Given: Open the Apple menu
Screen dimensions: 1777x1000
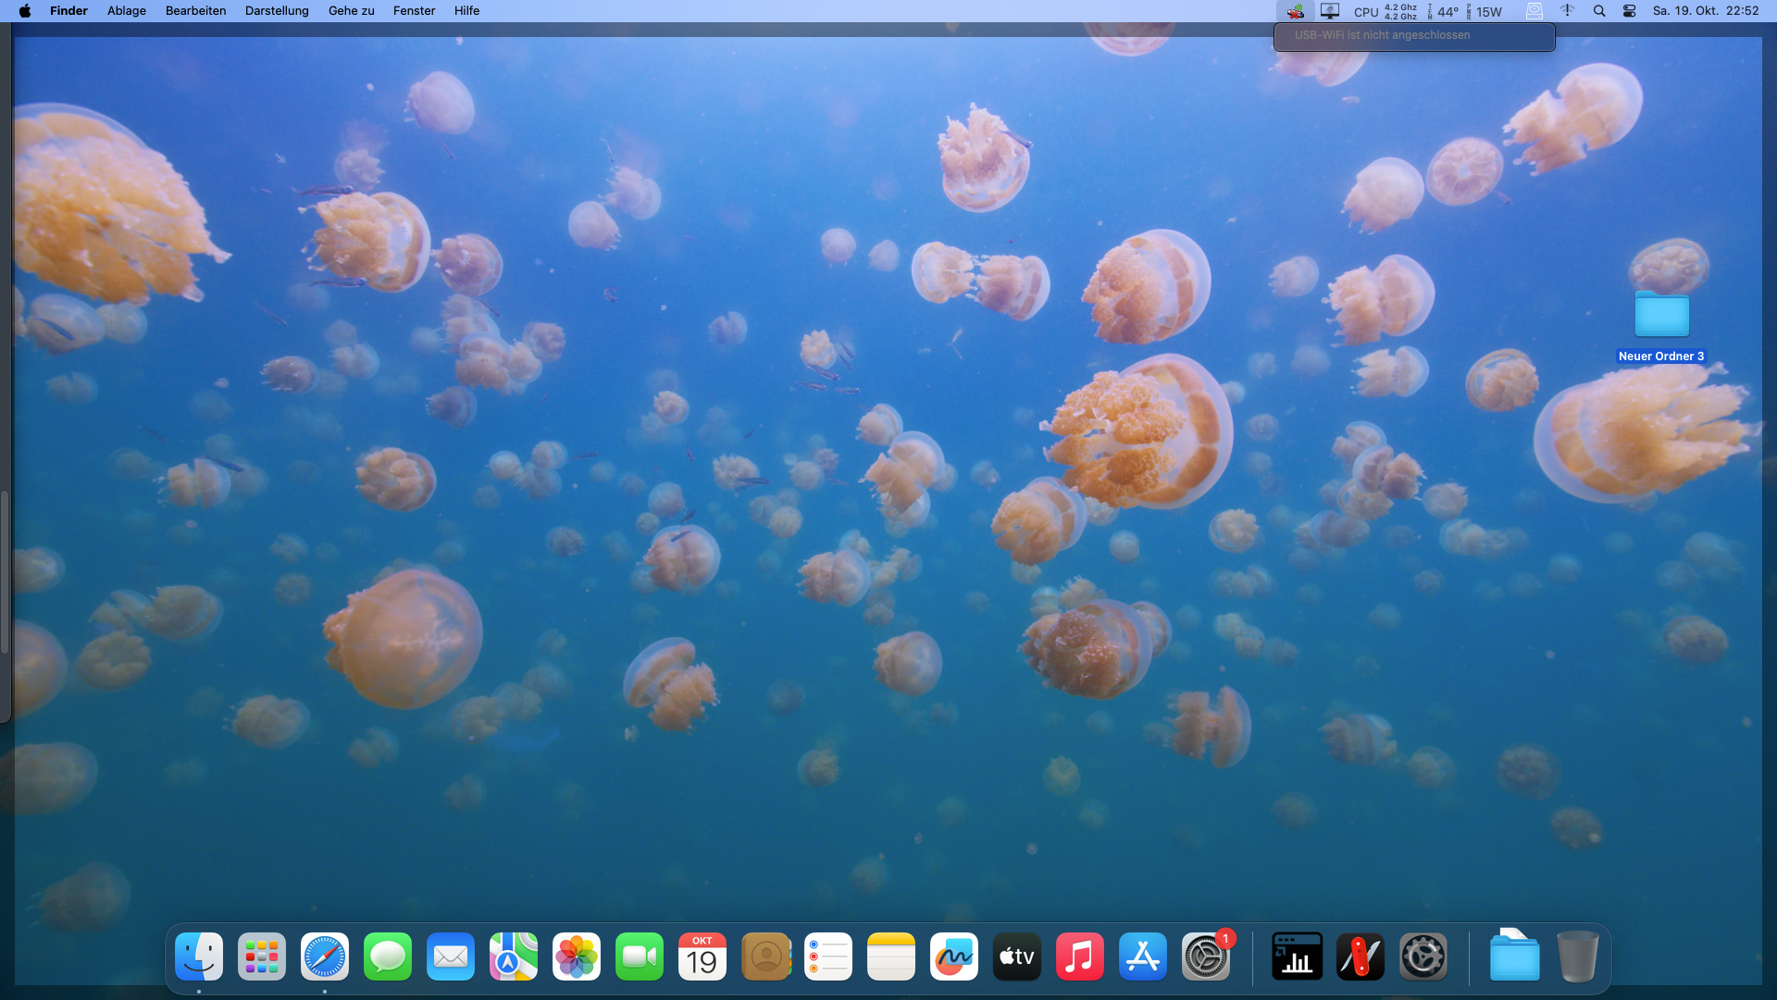Looking at the screenshot, I should (x=25, y=11).
